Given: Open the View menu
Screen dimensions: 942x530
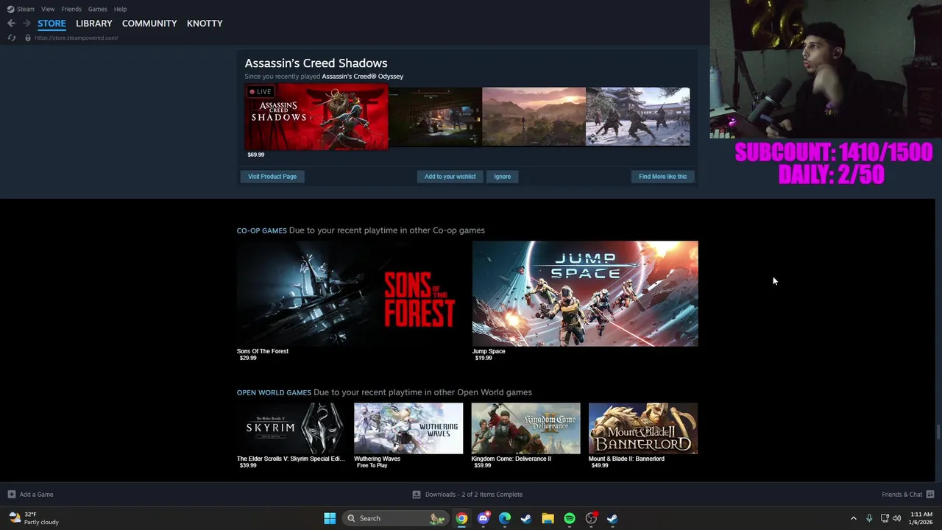Looking at the screenshot, I should [x=48, y=9].
